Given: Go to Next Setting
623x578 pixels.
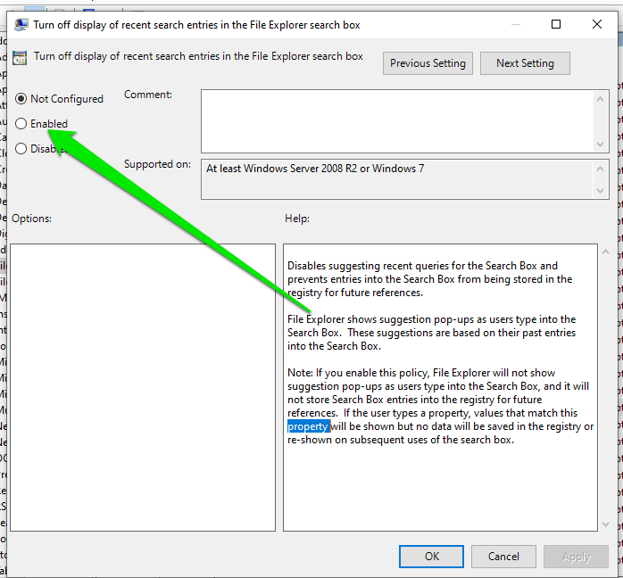Looking at the screenshot, I should click(x=525, y=63).
